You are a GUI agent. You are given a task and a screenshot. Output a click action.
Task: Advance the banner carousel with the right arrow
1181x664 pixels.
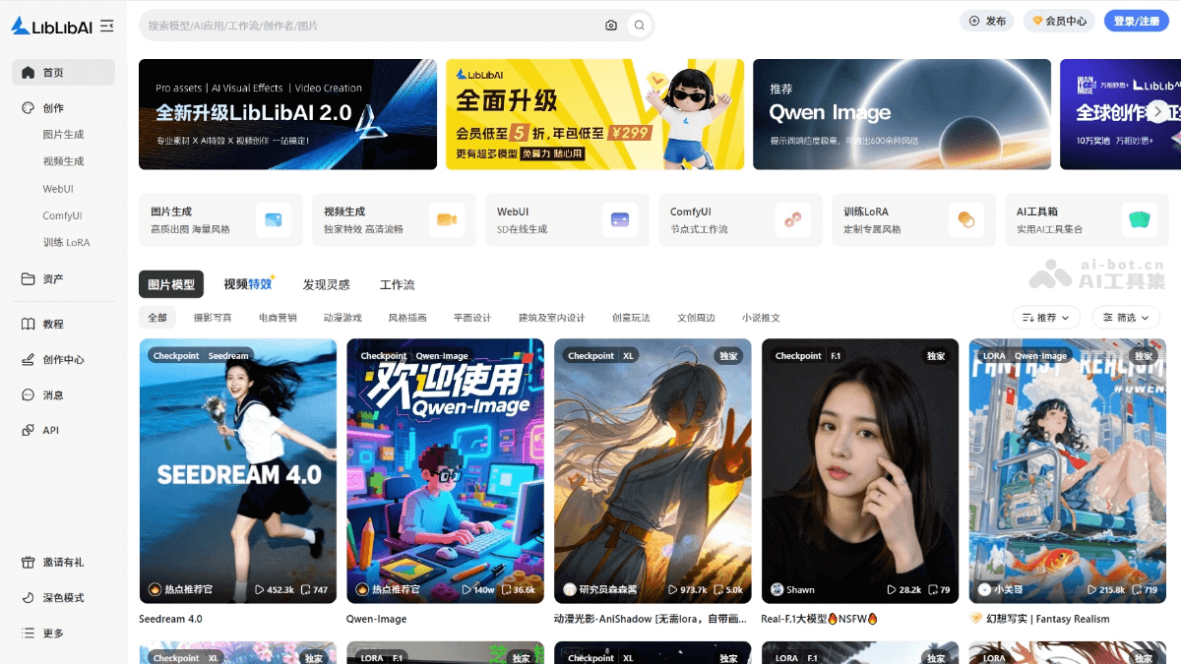[1159, 111]
